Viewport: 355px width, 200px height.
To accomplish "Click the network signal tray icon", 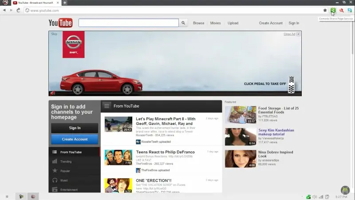I will 321,197.
